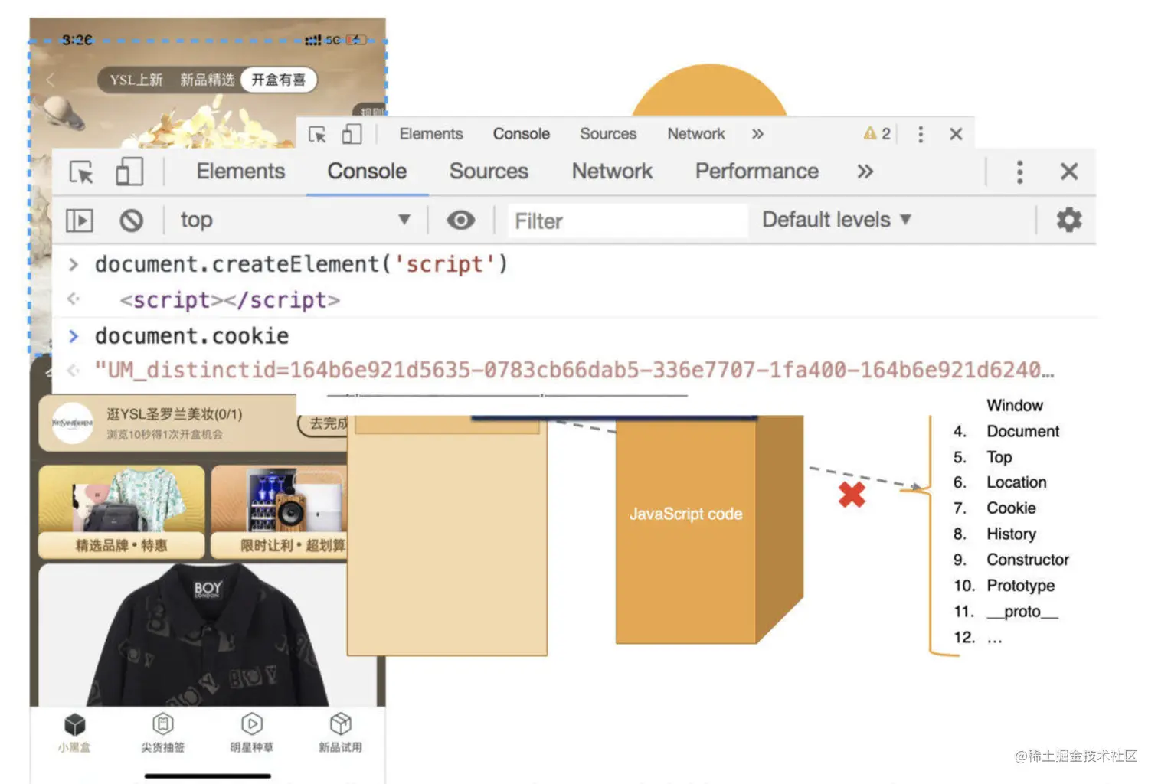
Task: Click Location in the diagram list
Action: tap(1016, 482)
